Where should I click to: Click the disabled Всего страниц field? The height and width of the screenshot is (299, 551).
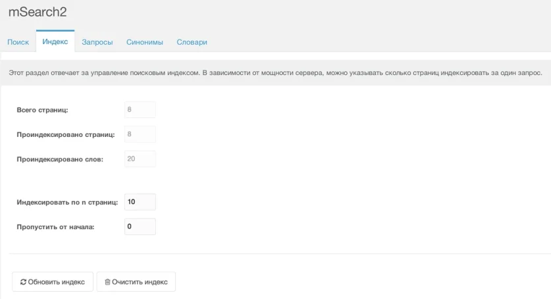click(x=140, y=110)
